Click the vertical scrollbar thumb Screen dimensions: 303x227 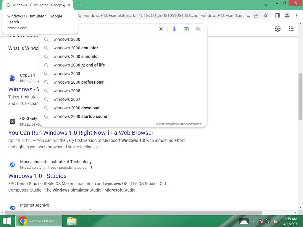tap(300, 97)
